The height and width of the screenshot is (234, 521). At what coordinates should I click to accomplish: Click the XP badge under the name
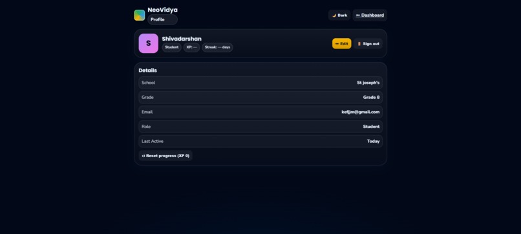tap(192, 47)
